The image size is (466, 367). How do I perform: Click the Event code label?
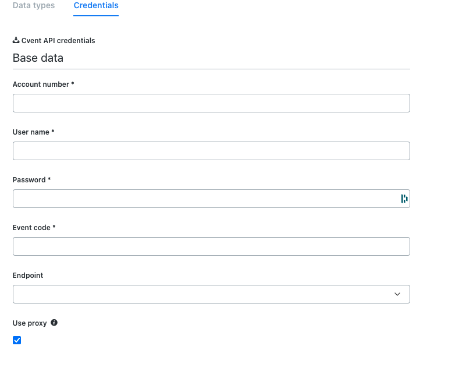(x=34, y=228)
